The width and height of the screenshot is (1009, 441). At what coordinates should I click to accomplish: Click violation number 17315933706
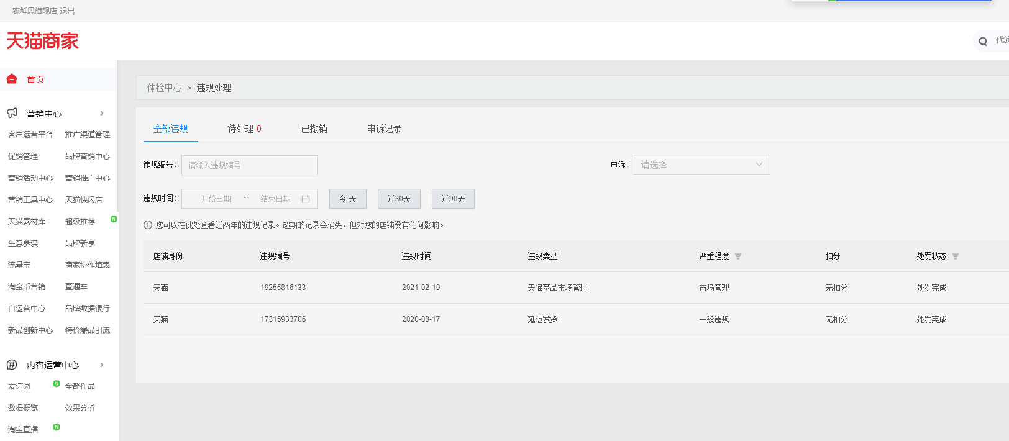[283, 319]
